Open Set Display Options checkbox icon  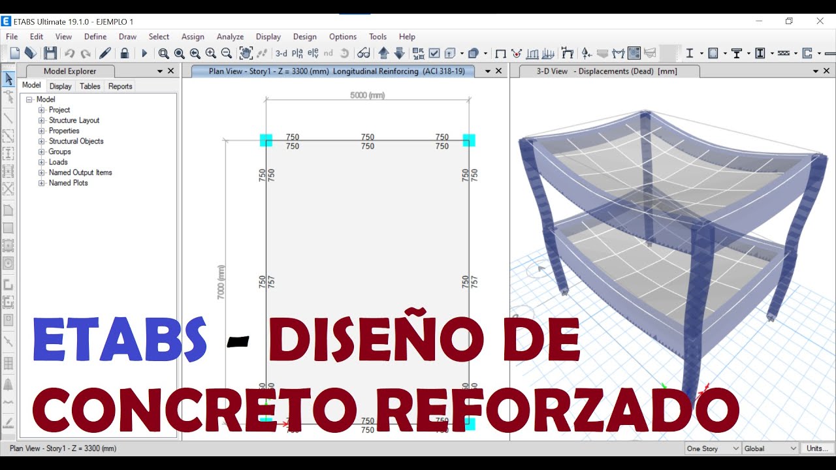434,54
